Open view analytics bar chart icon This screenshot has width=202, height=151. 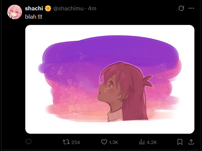pos(142,142)
